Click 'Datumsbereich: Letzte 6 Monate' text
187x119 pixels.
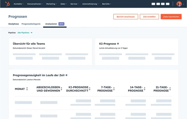[26, 80]
